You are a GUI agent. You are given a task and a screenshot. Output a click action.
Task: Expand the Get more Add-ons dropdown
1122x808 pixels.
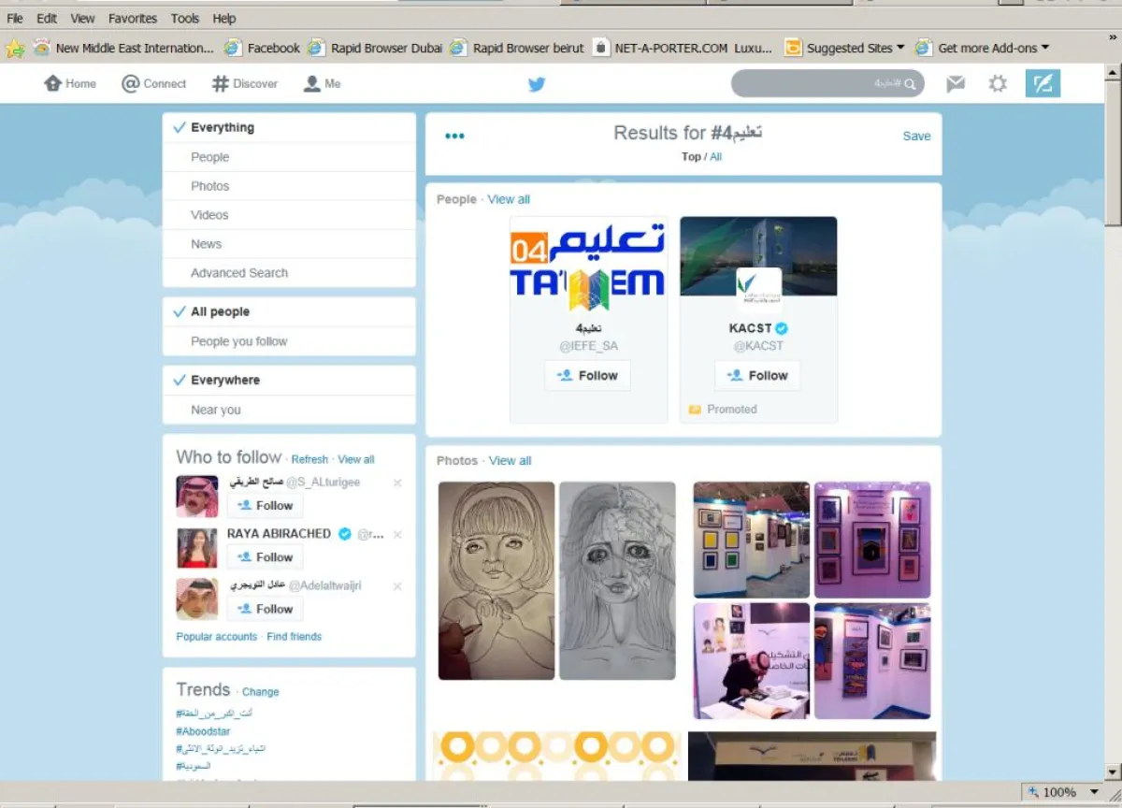[x=1045, y=48]
